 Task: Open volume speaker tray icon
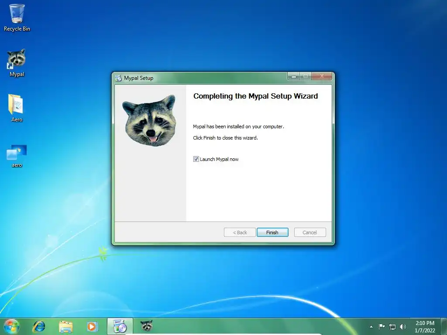coord(403,327)
